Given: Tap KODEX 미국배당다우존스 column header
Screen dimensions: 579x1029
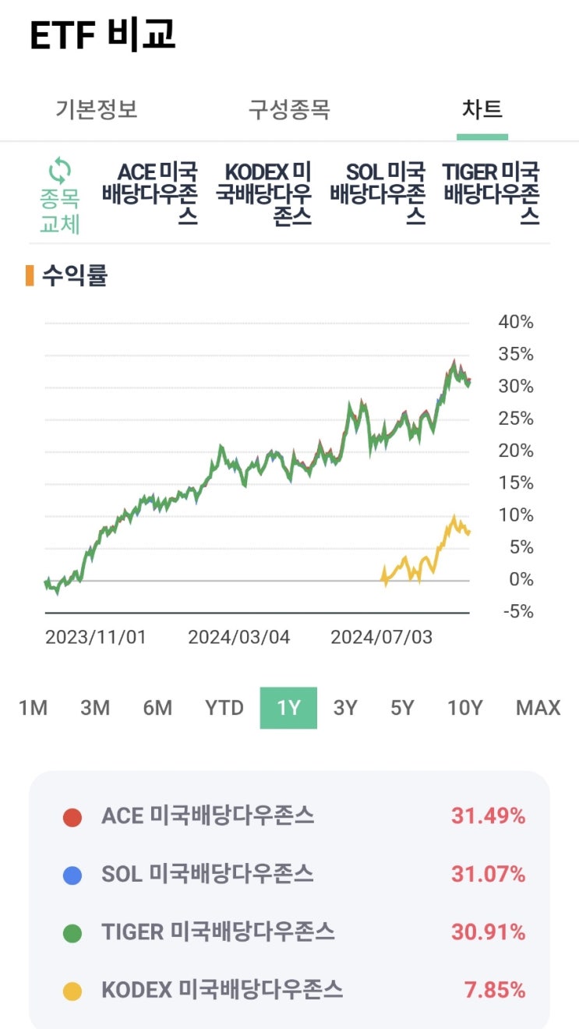Looking at the screenshot, I should pyautogui.click(x=263, y=193).
